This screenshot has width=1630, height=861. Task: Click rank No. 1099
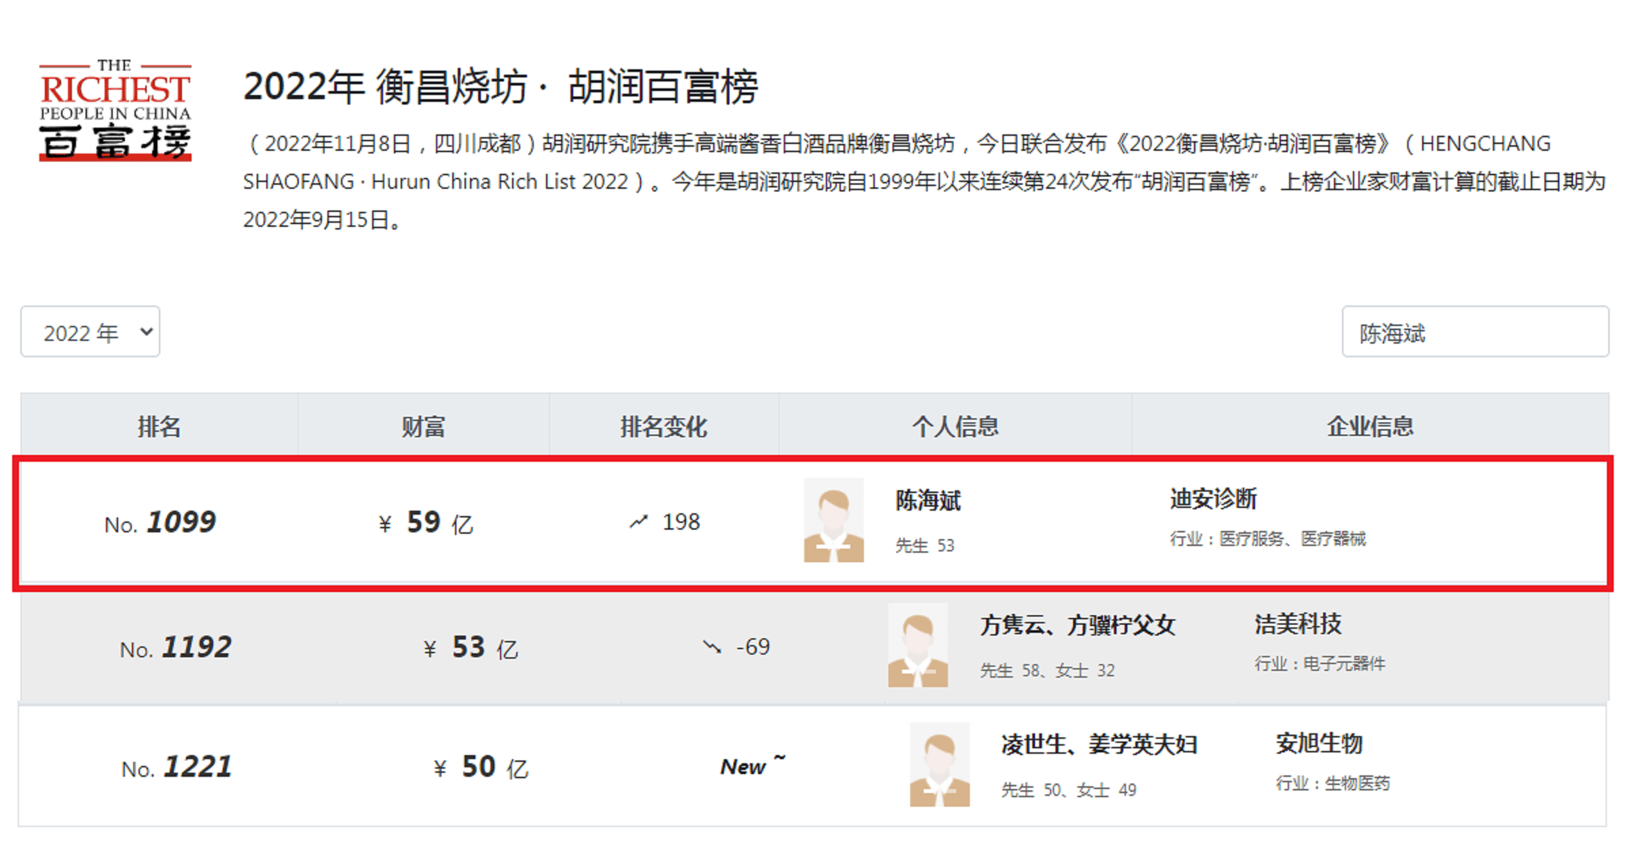[160, 522]
